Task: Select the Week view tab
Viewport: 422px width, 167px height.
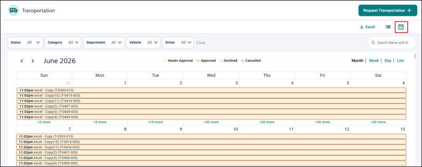Action: click(374, 60)
